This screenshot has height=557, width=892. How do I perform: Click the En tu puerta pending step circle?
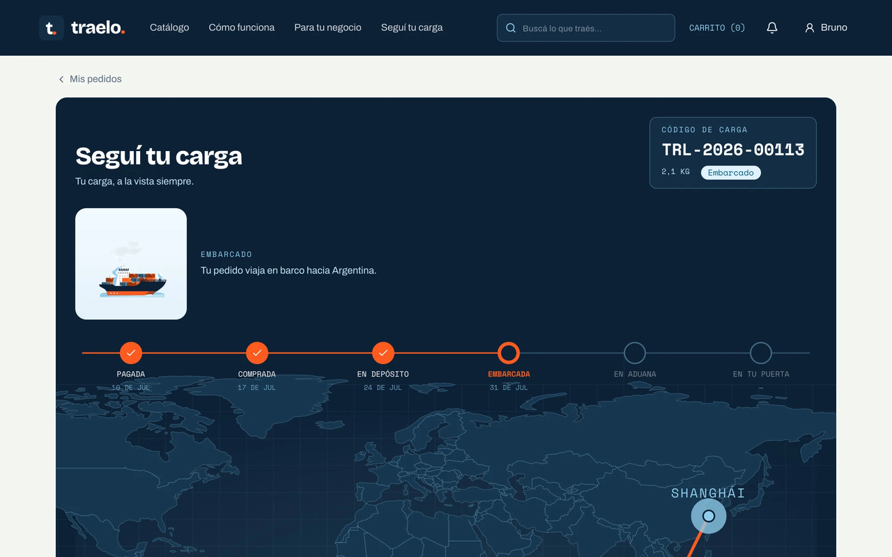(x=761, y=353)
